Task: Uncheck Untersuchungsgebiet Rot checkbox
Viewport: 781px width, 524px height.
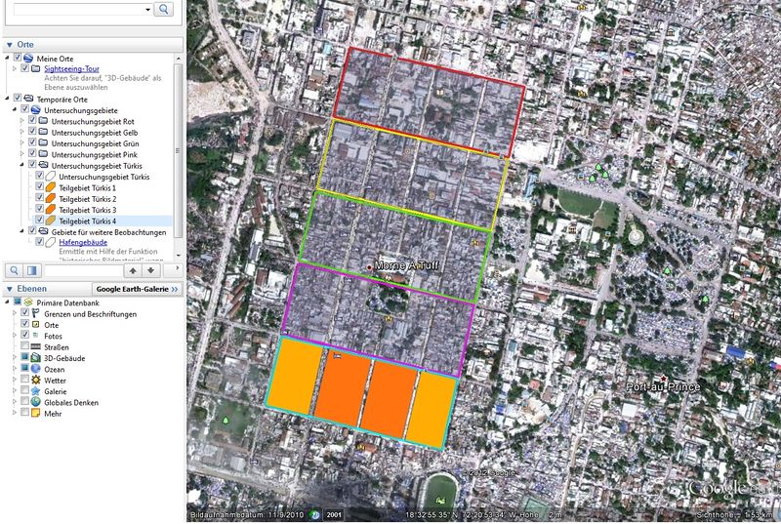Action: pos(32,121)
